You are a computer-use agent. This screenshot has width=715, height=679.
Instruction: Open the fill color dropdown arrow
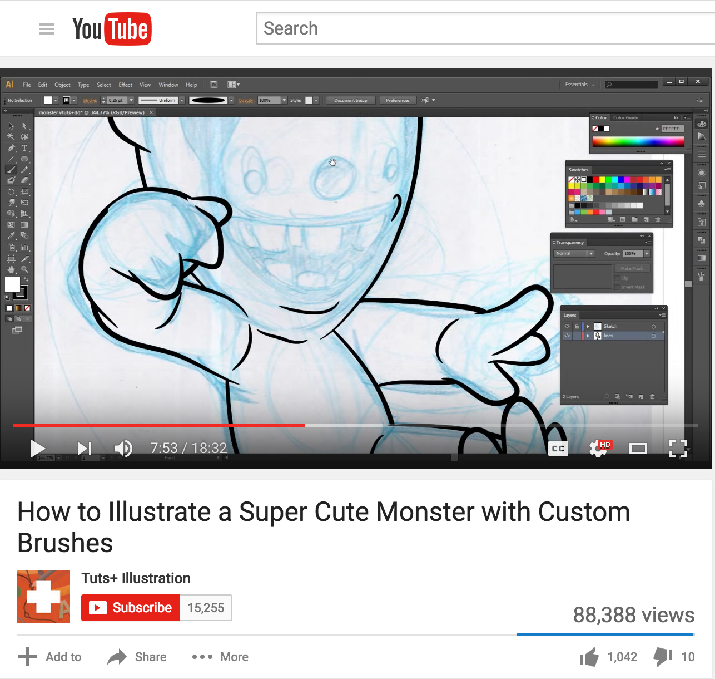[56, 100]
